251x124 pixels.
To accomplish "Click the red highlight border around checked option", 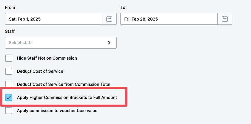I will 64,88.
